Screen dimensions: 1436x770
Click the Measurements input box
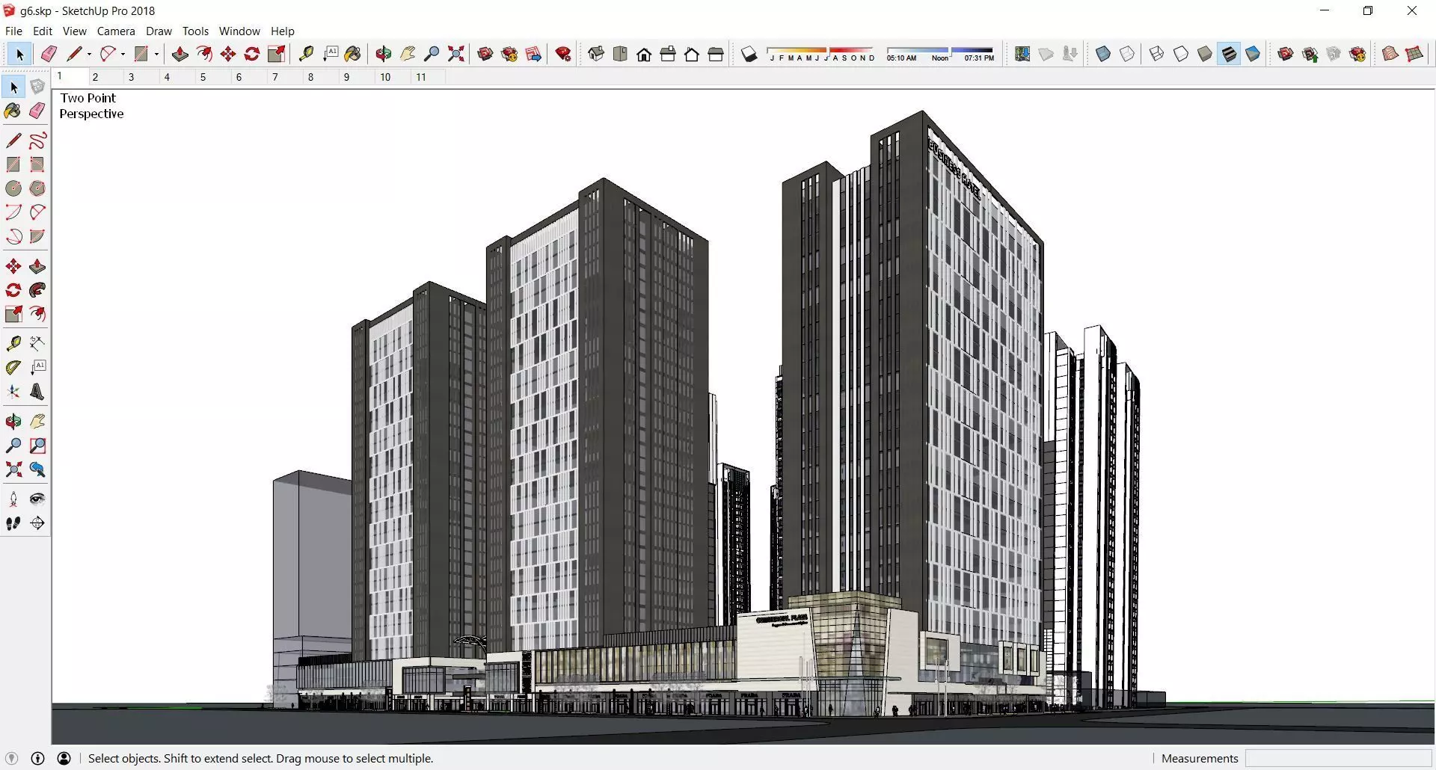[x=1338, y=759]
